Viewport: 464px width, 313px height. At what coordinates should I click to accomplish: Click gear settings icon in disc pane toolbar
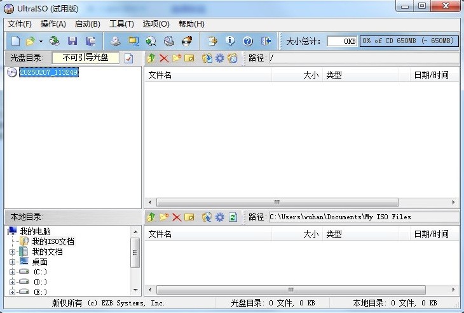click(x=220, y=58)
